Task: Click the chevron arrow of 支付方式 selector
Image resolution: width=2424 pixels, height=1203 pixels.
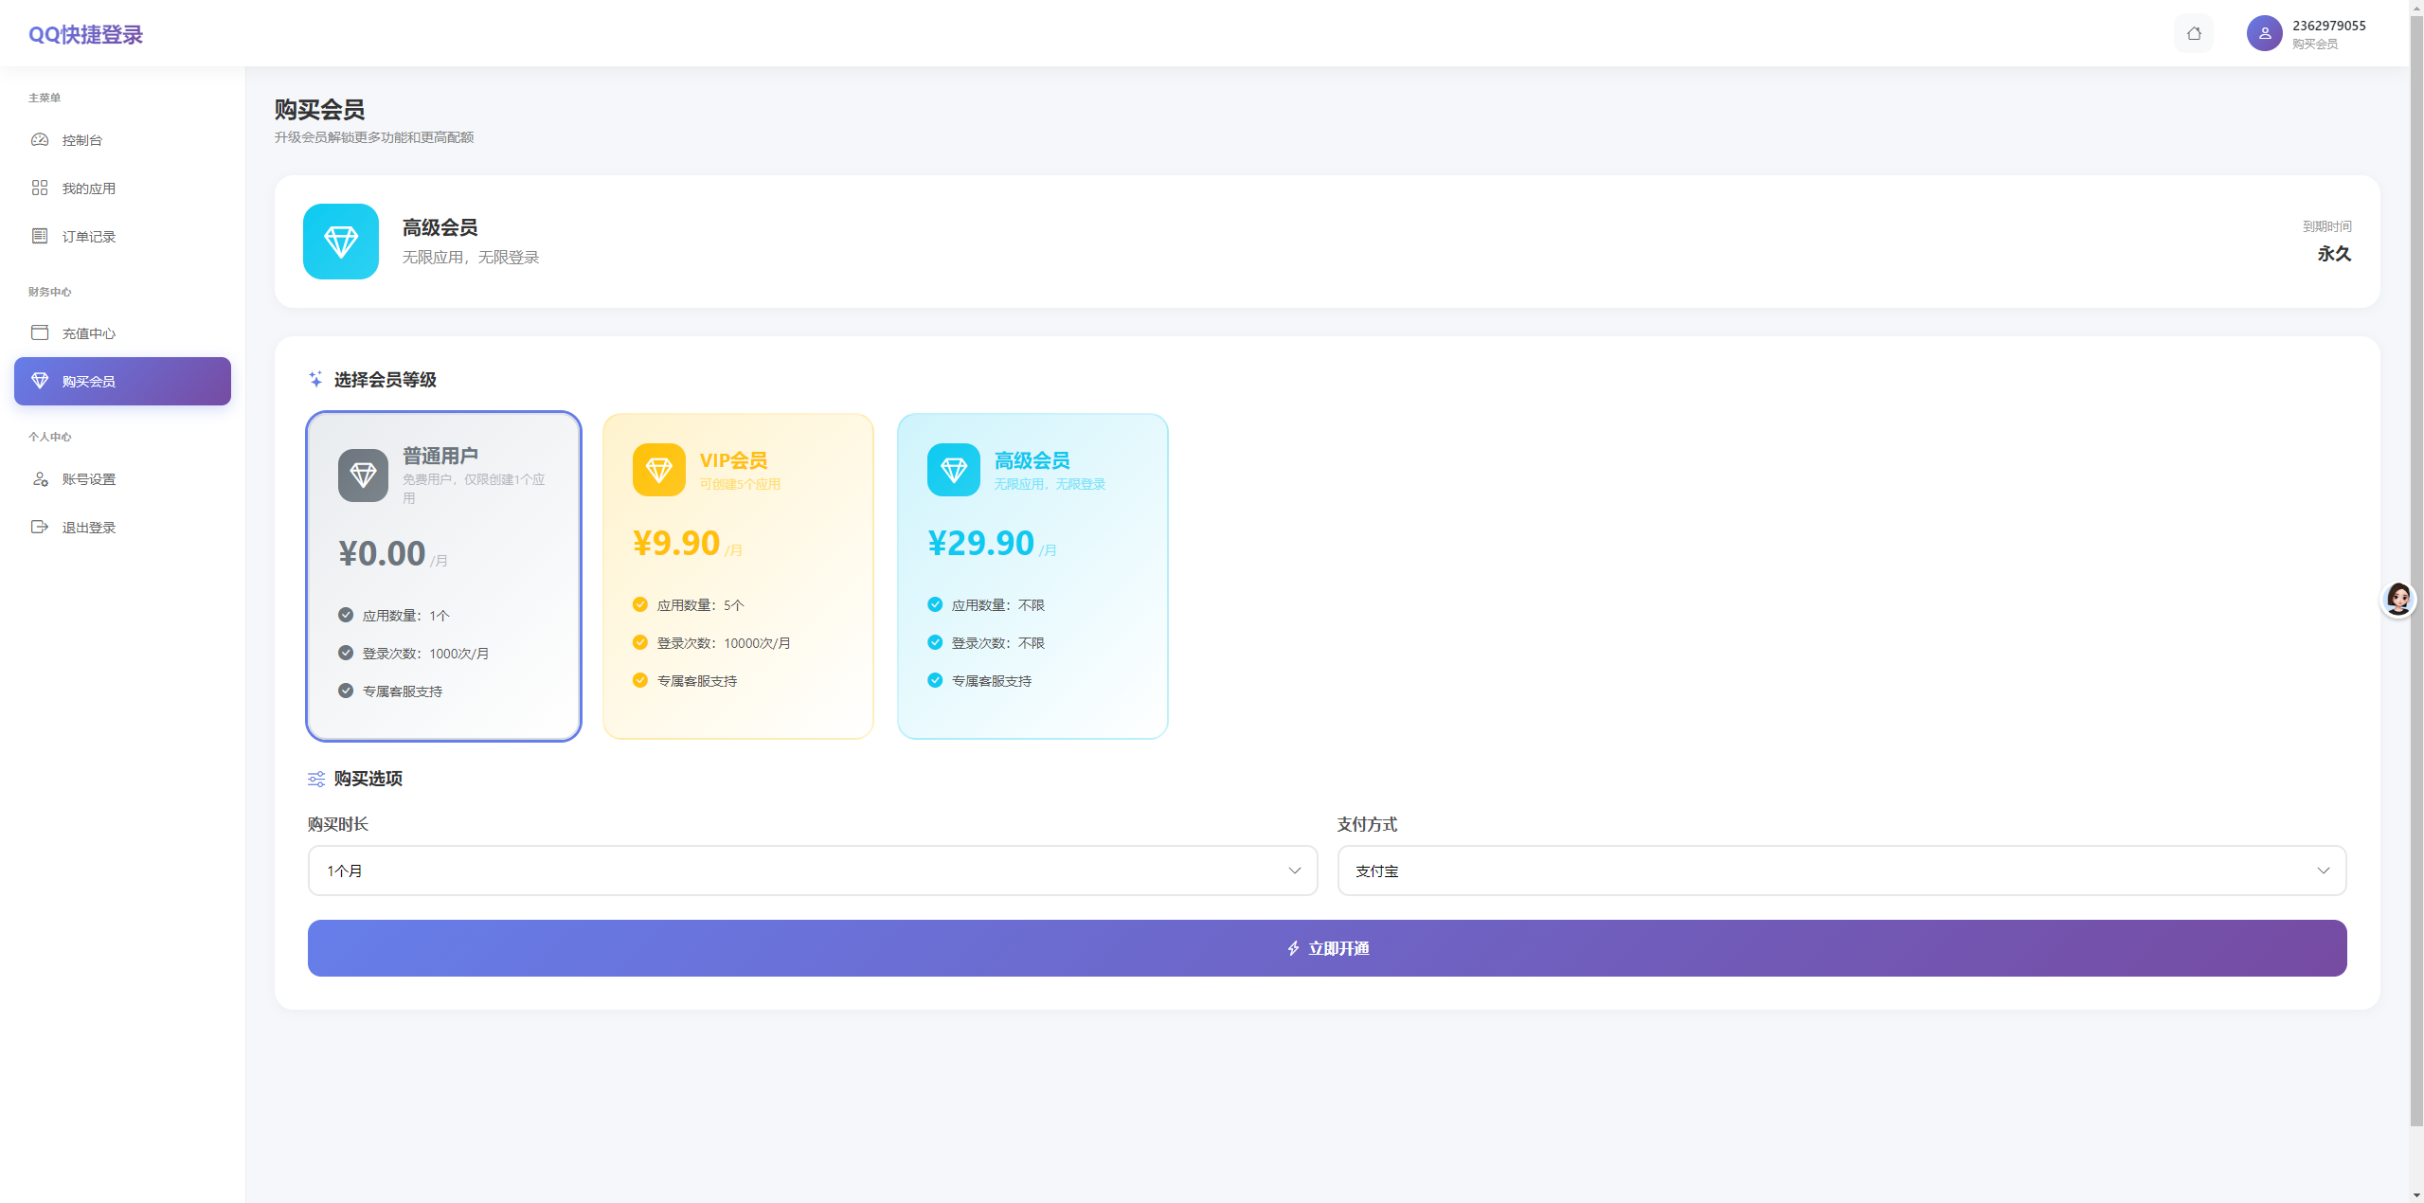Action: (2323, 871)
